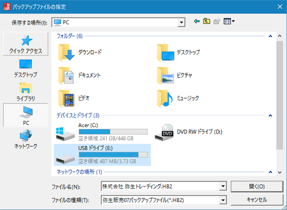
Task: Click the back arrow icon in toolbar
Action: (197, 21)
